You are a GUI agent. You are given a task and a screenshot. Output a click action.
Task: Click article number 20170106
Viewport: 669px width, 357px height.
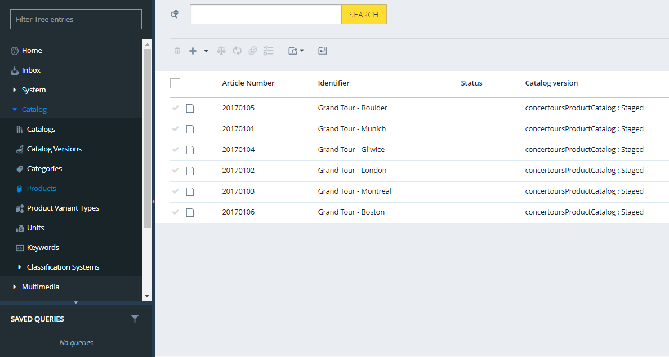click(x=238, y=212)
